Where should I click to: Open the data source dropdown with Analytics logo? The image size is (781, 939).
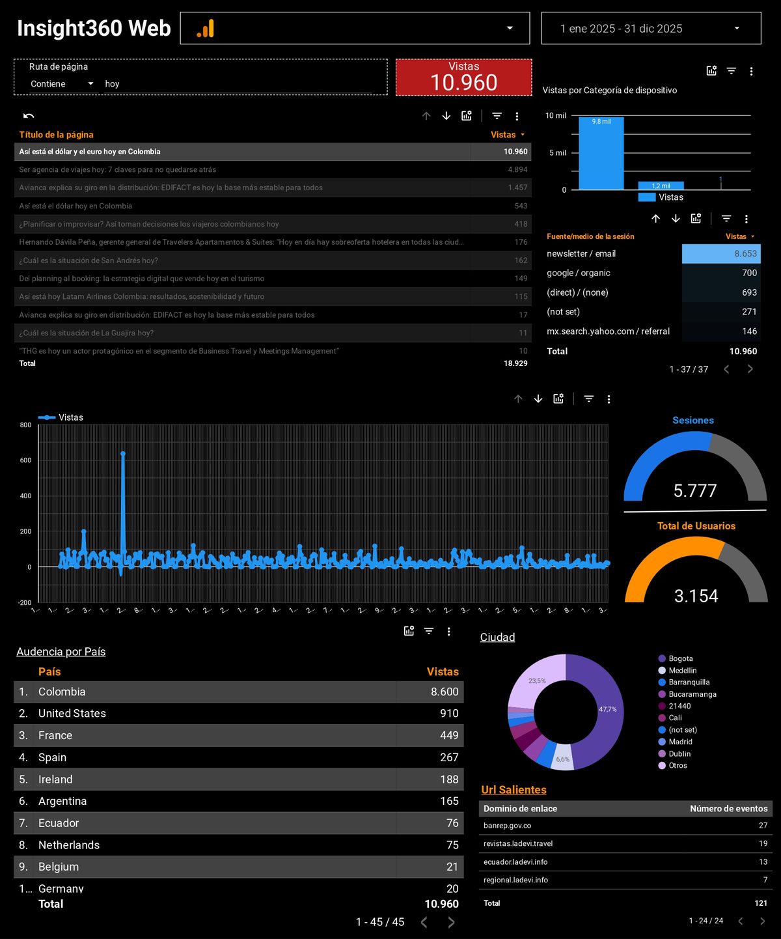tap(355, 29)
